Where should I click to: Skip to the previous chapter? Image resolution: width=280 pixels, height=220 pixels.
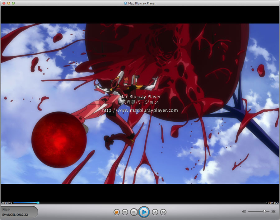pos(155,212)
